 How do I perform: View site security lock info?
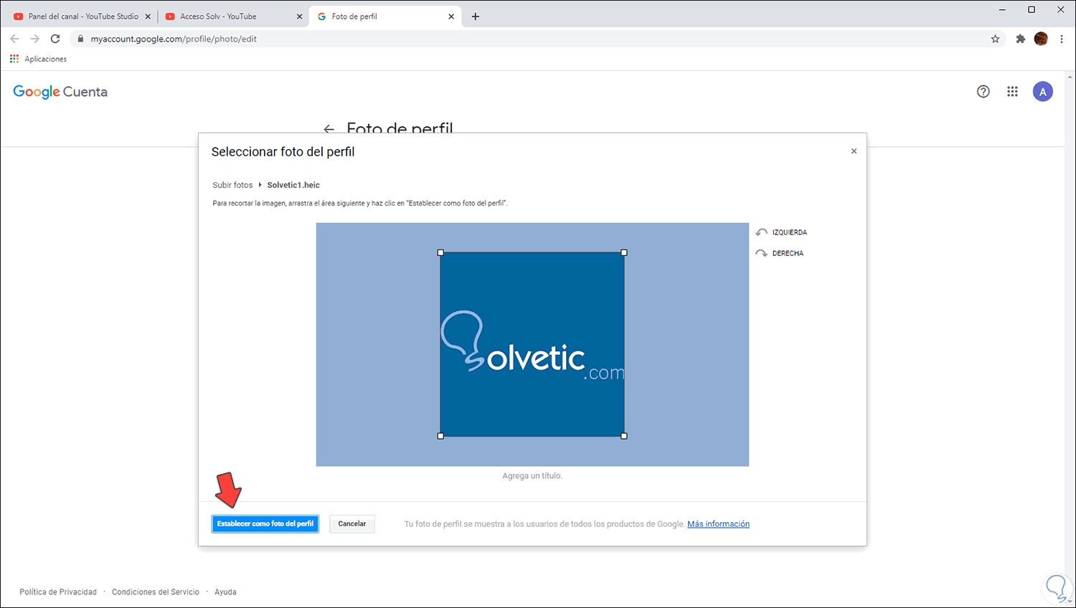pos(80,39)
